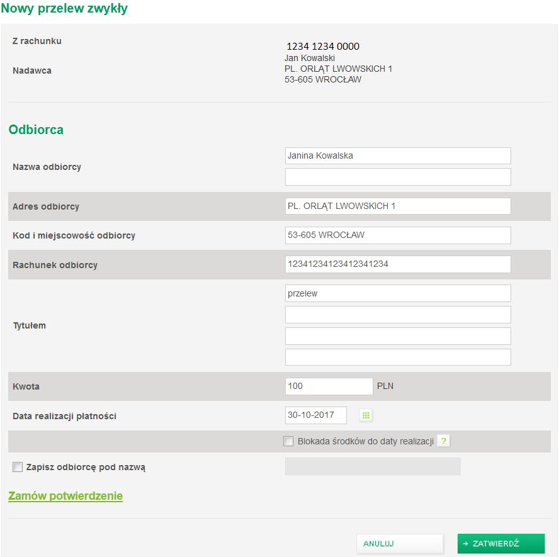559x557 pixels.
Task: Select the second Tytułem line field
Action: coord(398,315)
